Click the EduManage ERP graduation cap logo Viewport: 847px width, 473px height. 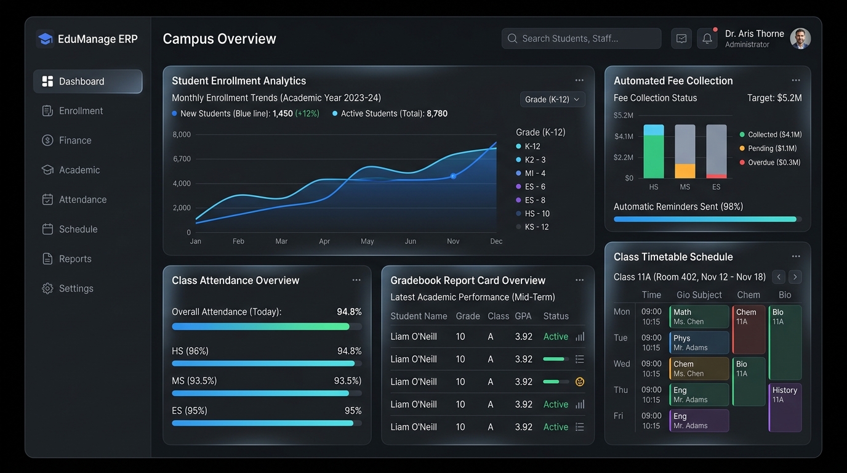pyautogui.click(x=45, y=39)
